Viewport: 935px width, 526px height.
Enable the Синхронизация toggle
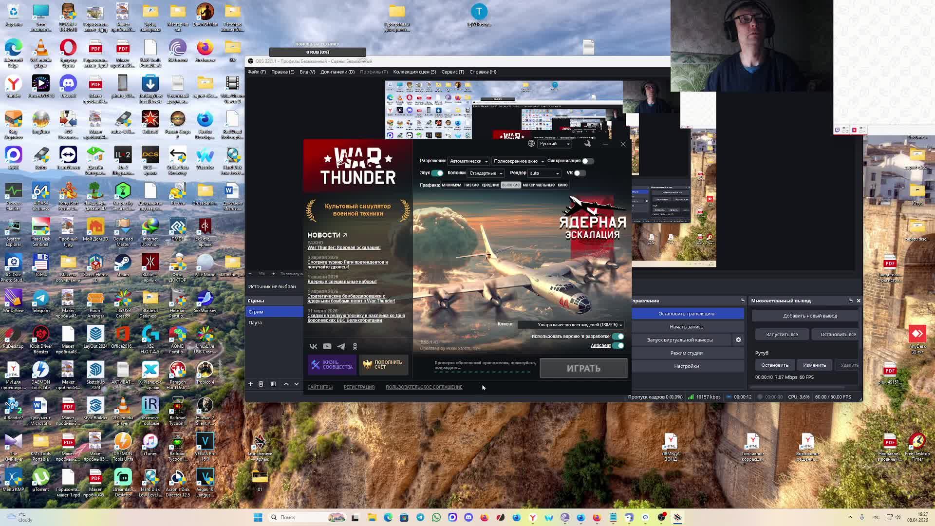tap(587, 161)
